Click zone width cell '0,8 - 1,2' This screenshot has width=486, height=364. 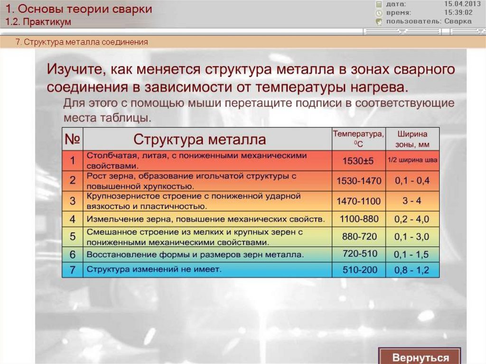click(x=412, y=270)
